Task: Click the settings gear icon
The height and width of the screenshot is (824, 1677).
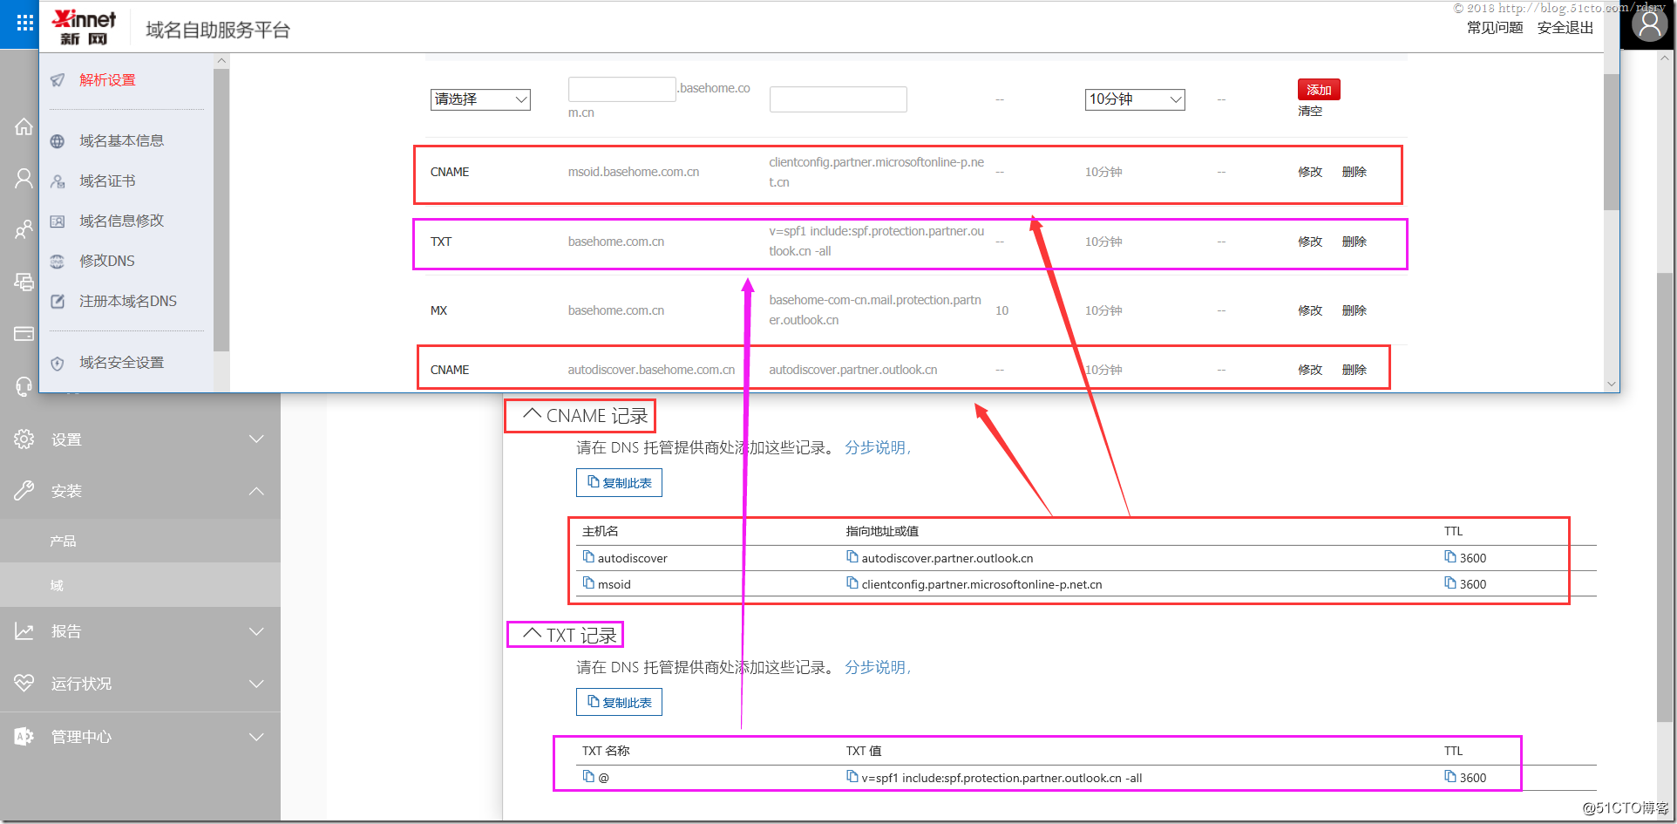Action: pos(24,439)
